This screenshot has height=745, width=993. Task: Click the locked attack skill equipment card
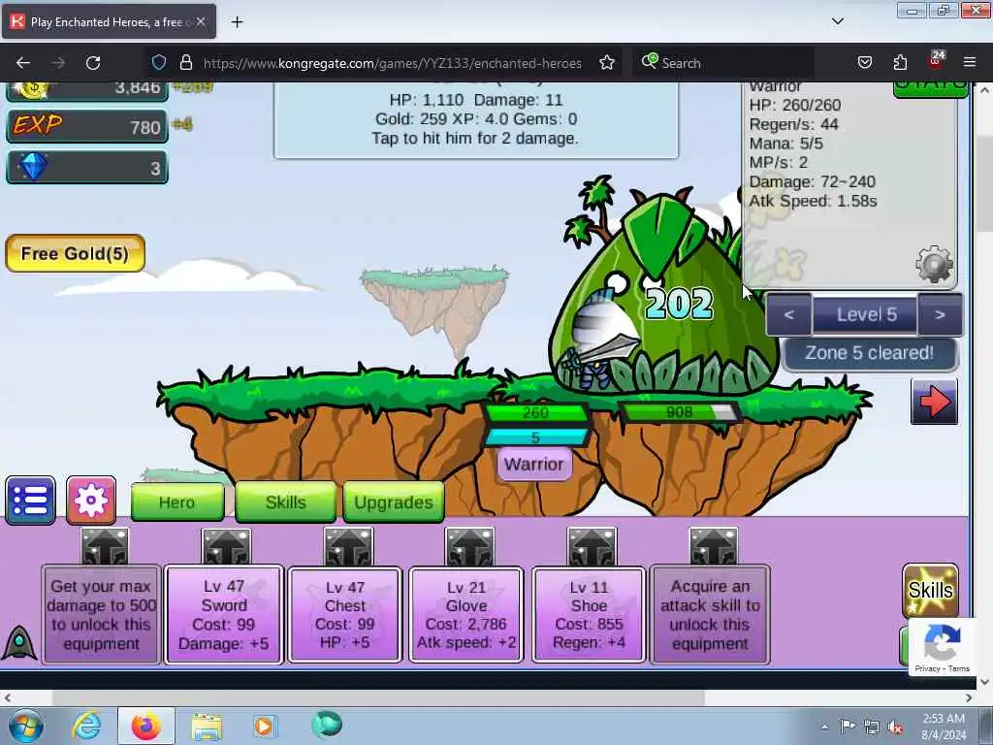coord(710,614)
